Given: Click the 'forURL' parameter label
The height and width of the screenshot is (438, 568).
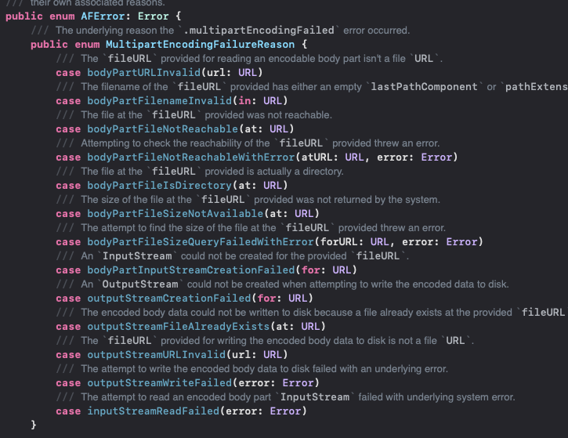Looking at the screenshot, I should click(339, 242).
